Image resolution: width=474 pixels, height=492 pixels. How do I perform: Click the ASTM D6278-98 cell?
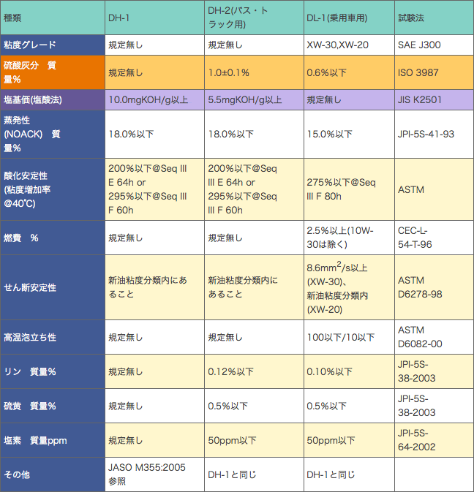tap(432, 287)
